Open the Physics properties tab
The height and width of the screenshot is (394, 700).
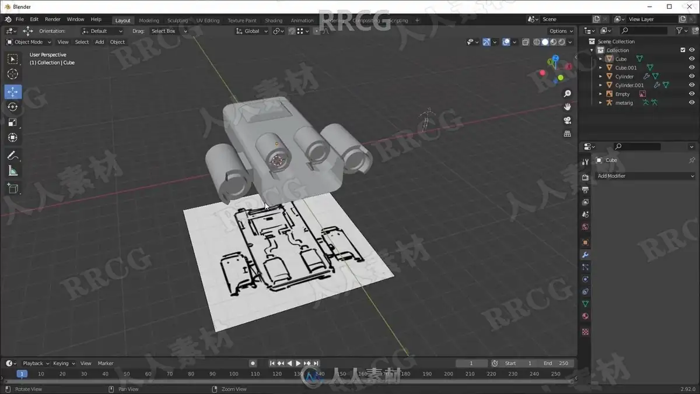[585, 279]
